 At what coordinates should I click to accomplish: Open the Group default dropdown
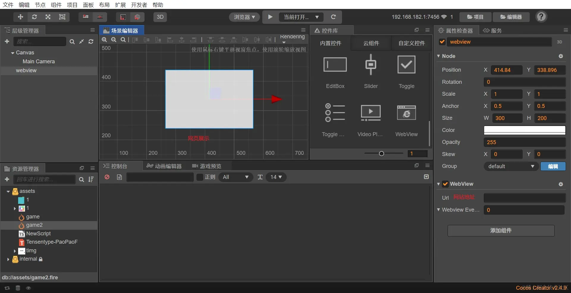(x=511, y=166)
